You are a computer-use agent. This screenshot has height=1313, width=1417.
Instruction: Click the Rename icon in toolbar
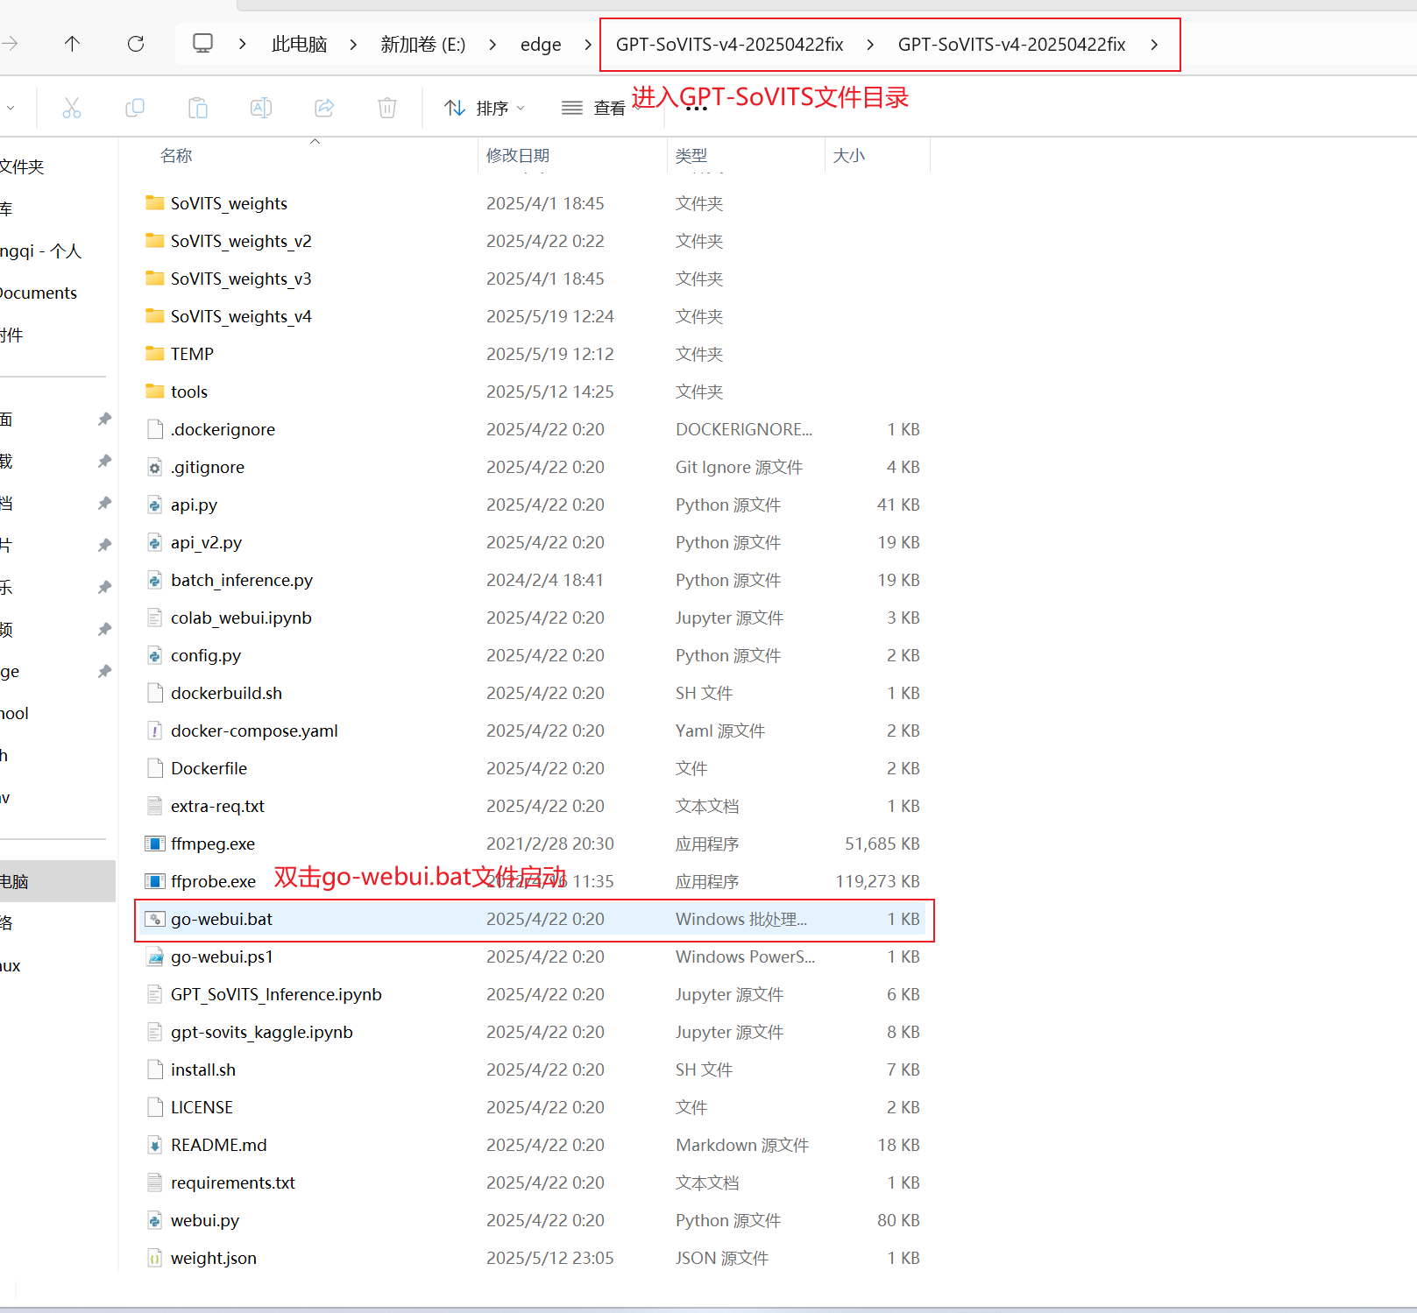tap(261, 108)
